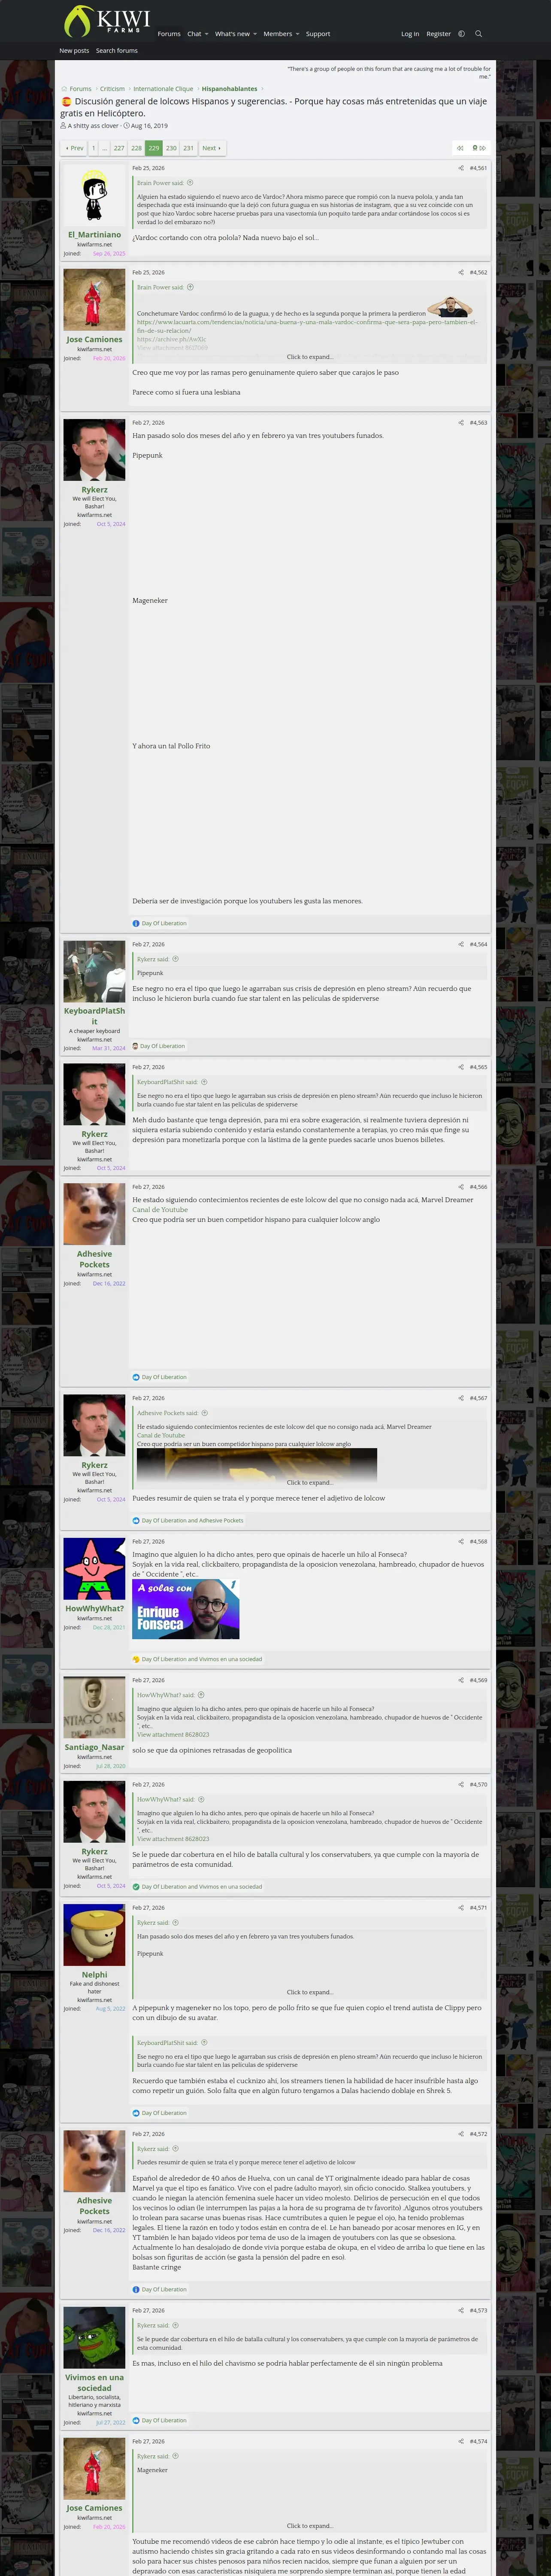
Task: Jump to HowWhyWhat? quoted post arrow in #4,569
Action: tap(201, 1695)
